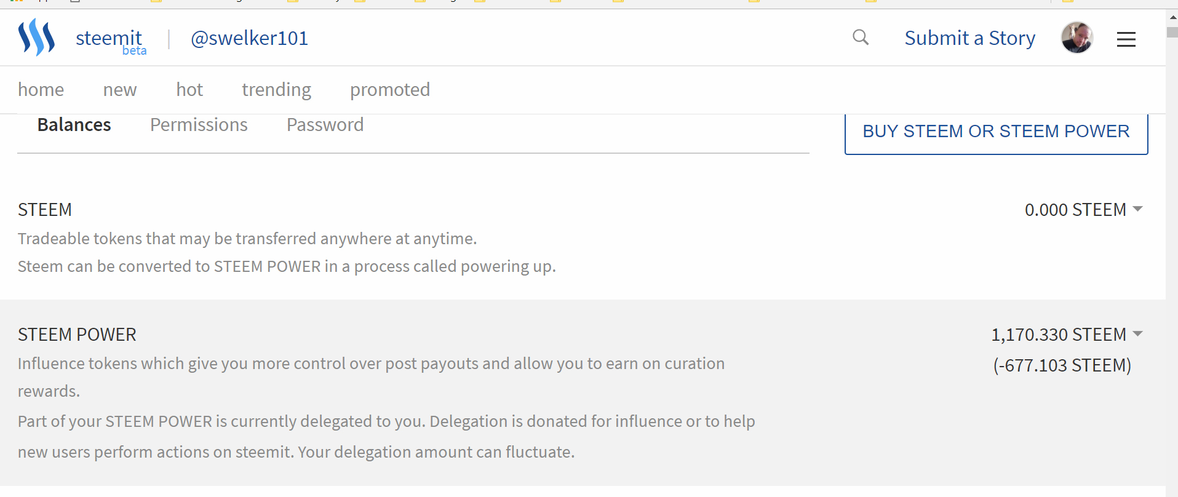
Task: Click the user profile avatar picture
Action: point(1077,38)
